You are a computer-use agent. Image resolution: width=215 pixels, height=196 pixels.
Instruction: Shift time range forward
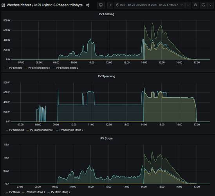188,5
